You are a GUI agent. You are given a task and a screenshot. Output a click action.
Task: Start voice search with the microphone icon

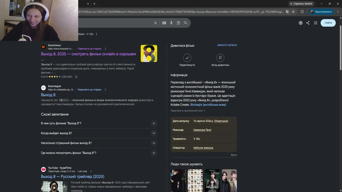click(171, 23)
